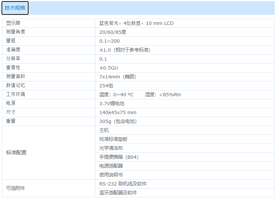This screenshot has height=200, width=277.
Task: Select the 分辨率 row label
Action: click(13, 59)
